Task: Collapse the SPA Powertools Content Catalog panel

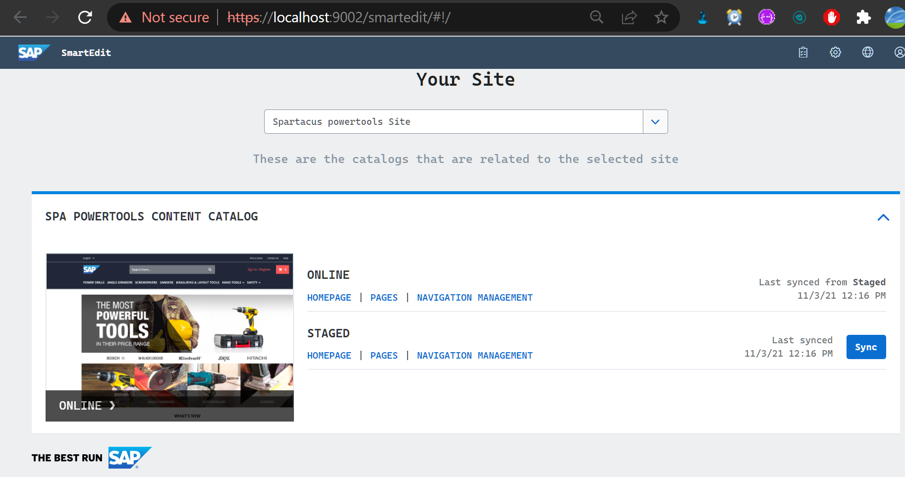Action: pyautogui.click(x=883, y=217)
